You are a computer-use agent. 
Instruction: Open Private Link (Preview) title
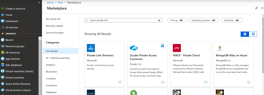point(100,56)
